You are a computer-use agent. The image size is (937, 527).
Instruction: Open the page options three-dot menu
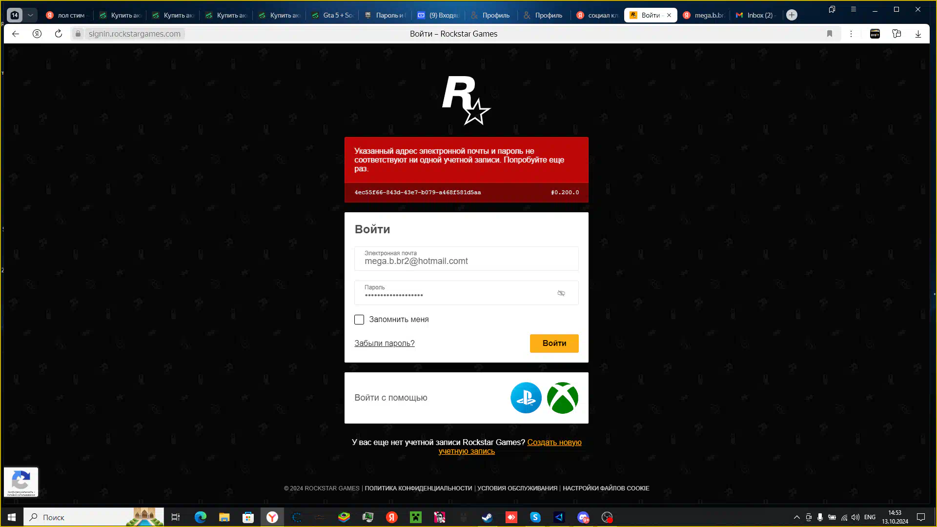pos(851,34)
